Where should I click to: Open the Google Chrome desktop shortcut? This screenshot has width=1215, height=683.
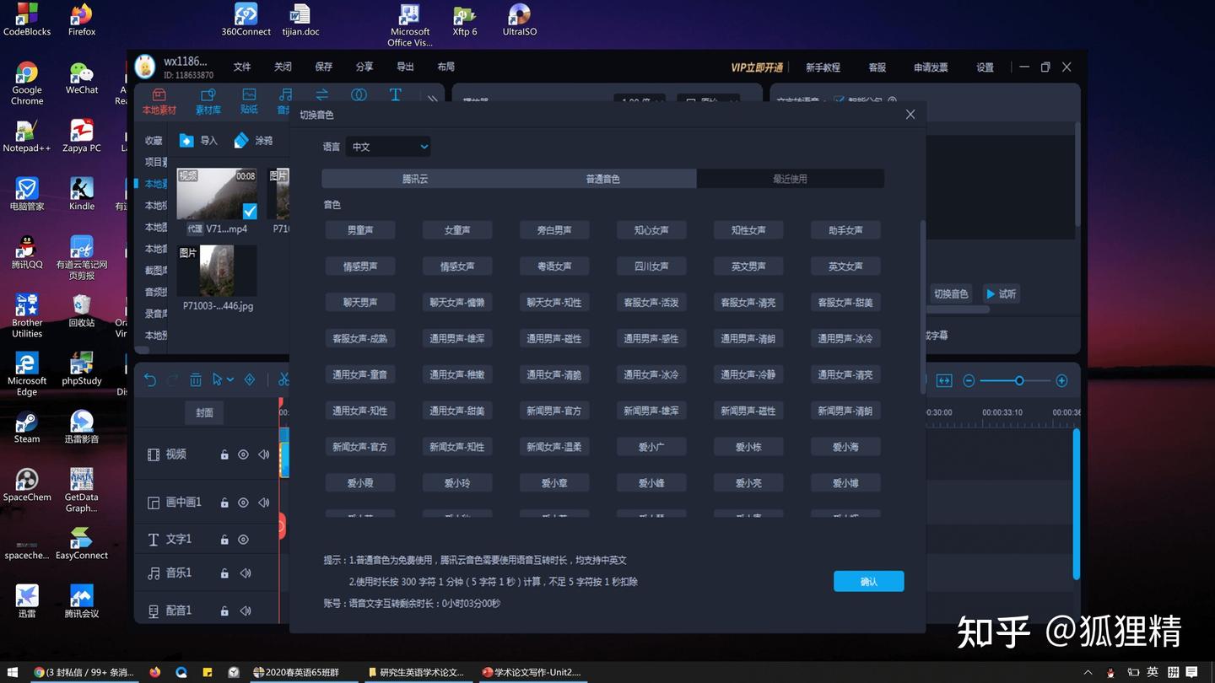(27, 83)
